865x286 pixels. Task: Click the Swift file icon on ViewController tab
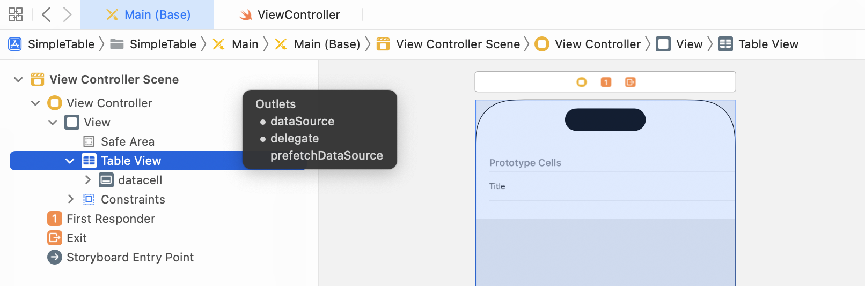point(246,15)
